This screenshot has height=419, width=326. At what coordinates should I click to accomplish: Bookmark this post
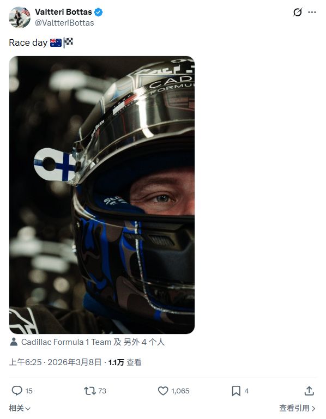236,391
